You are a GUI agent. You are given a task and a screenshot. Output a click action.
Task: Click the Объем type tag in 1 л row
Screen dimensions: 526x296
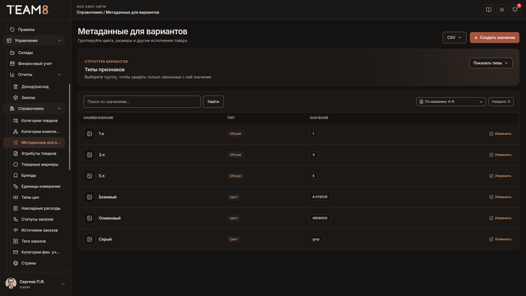pyautogui.click(x=235, y=134)
